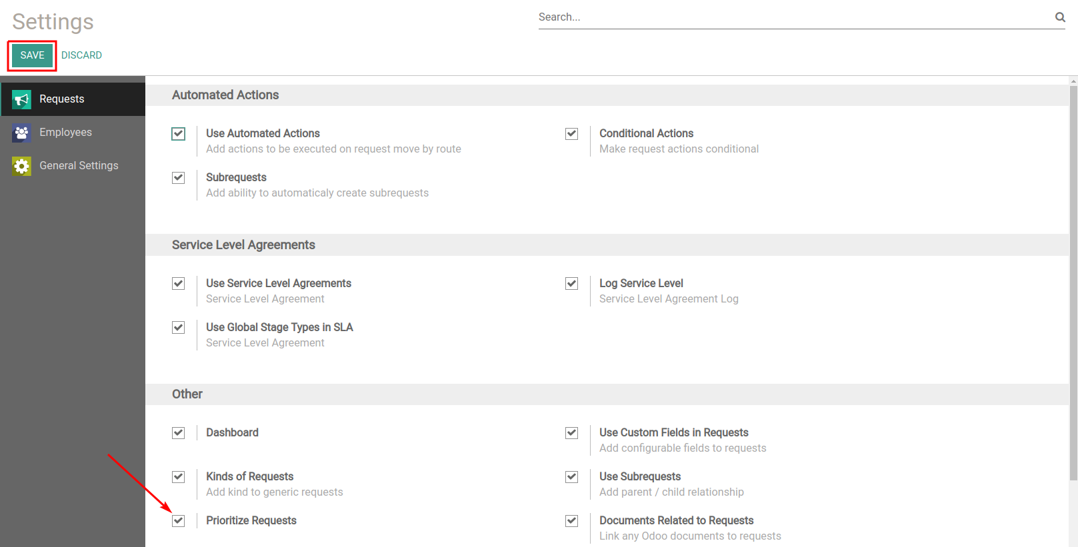Switch to the Employees settings section
This screenshot has width=1078, height=547.
point(65,133)
